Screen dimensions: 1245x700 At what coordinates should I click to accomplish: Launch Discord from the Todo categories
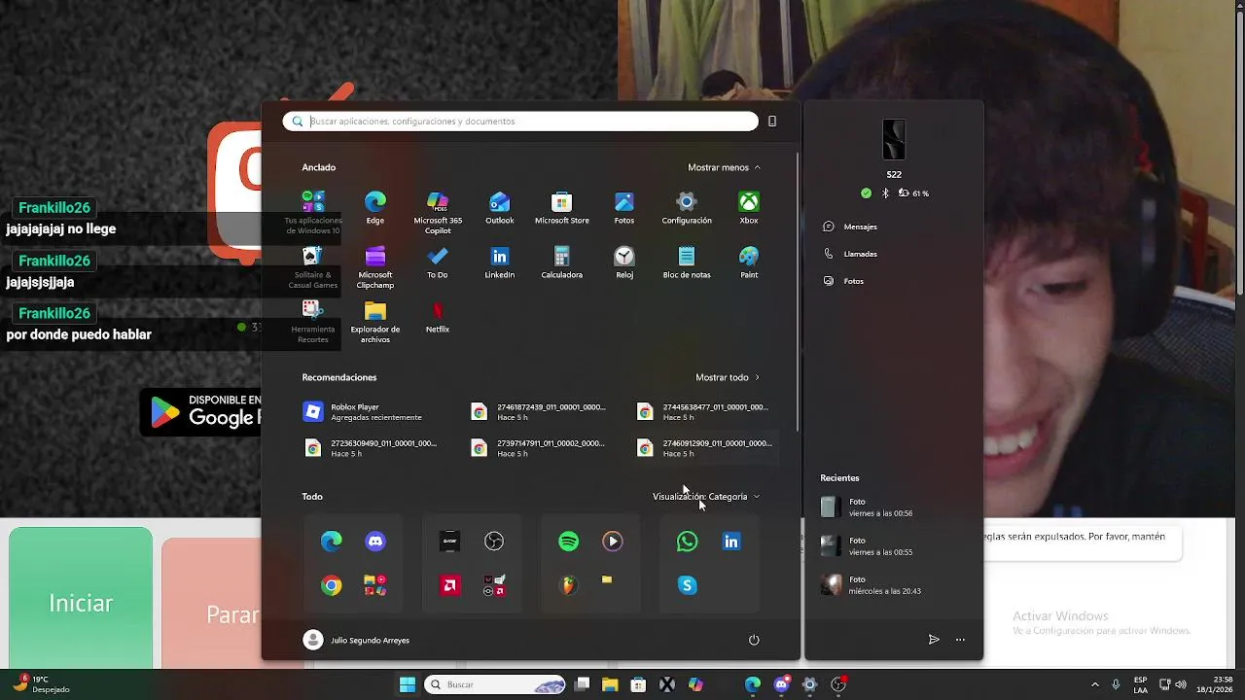375,542
